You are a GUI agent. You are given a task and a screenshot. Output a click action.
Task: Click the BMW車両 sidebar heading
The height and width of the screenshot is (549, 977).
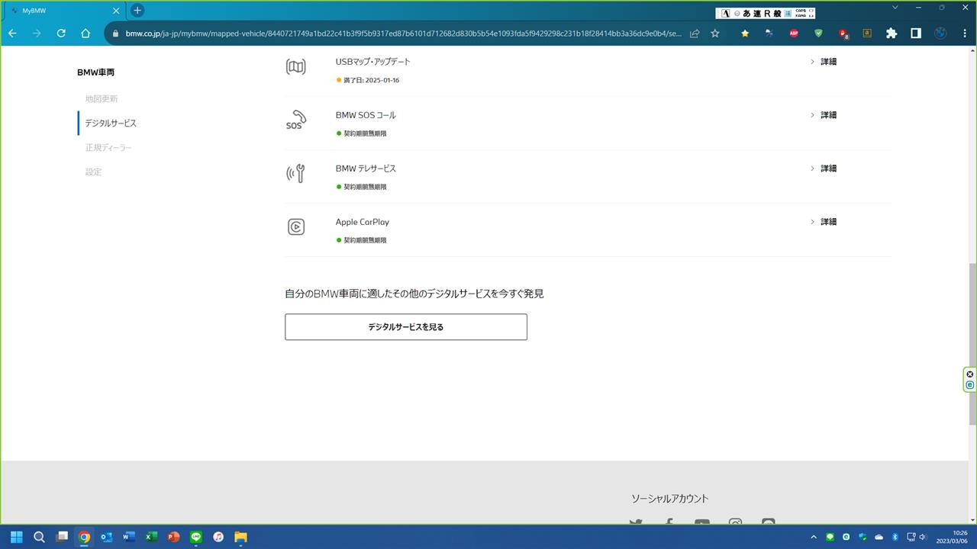click(95, 72)
